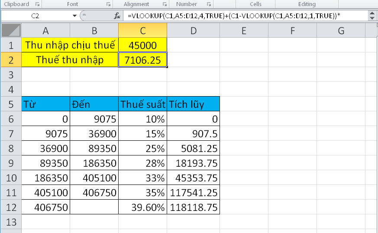Select column F header
Image resolution: width=378 pixels, height=233 pixels.
(x=292, y=31)
